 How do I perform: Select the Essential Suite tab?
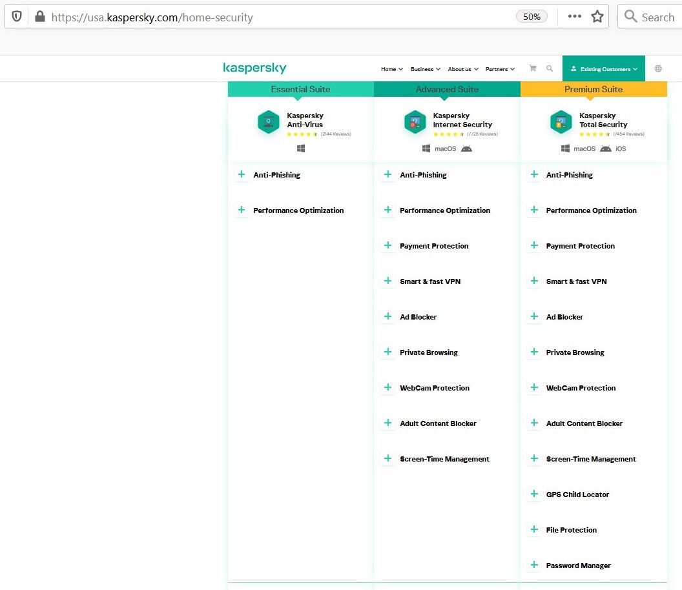(x=300, y=89)
